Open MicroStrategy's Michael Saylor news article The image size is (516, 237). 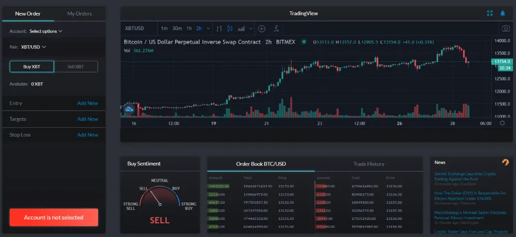click(x=470, y=215)
